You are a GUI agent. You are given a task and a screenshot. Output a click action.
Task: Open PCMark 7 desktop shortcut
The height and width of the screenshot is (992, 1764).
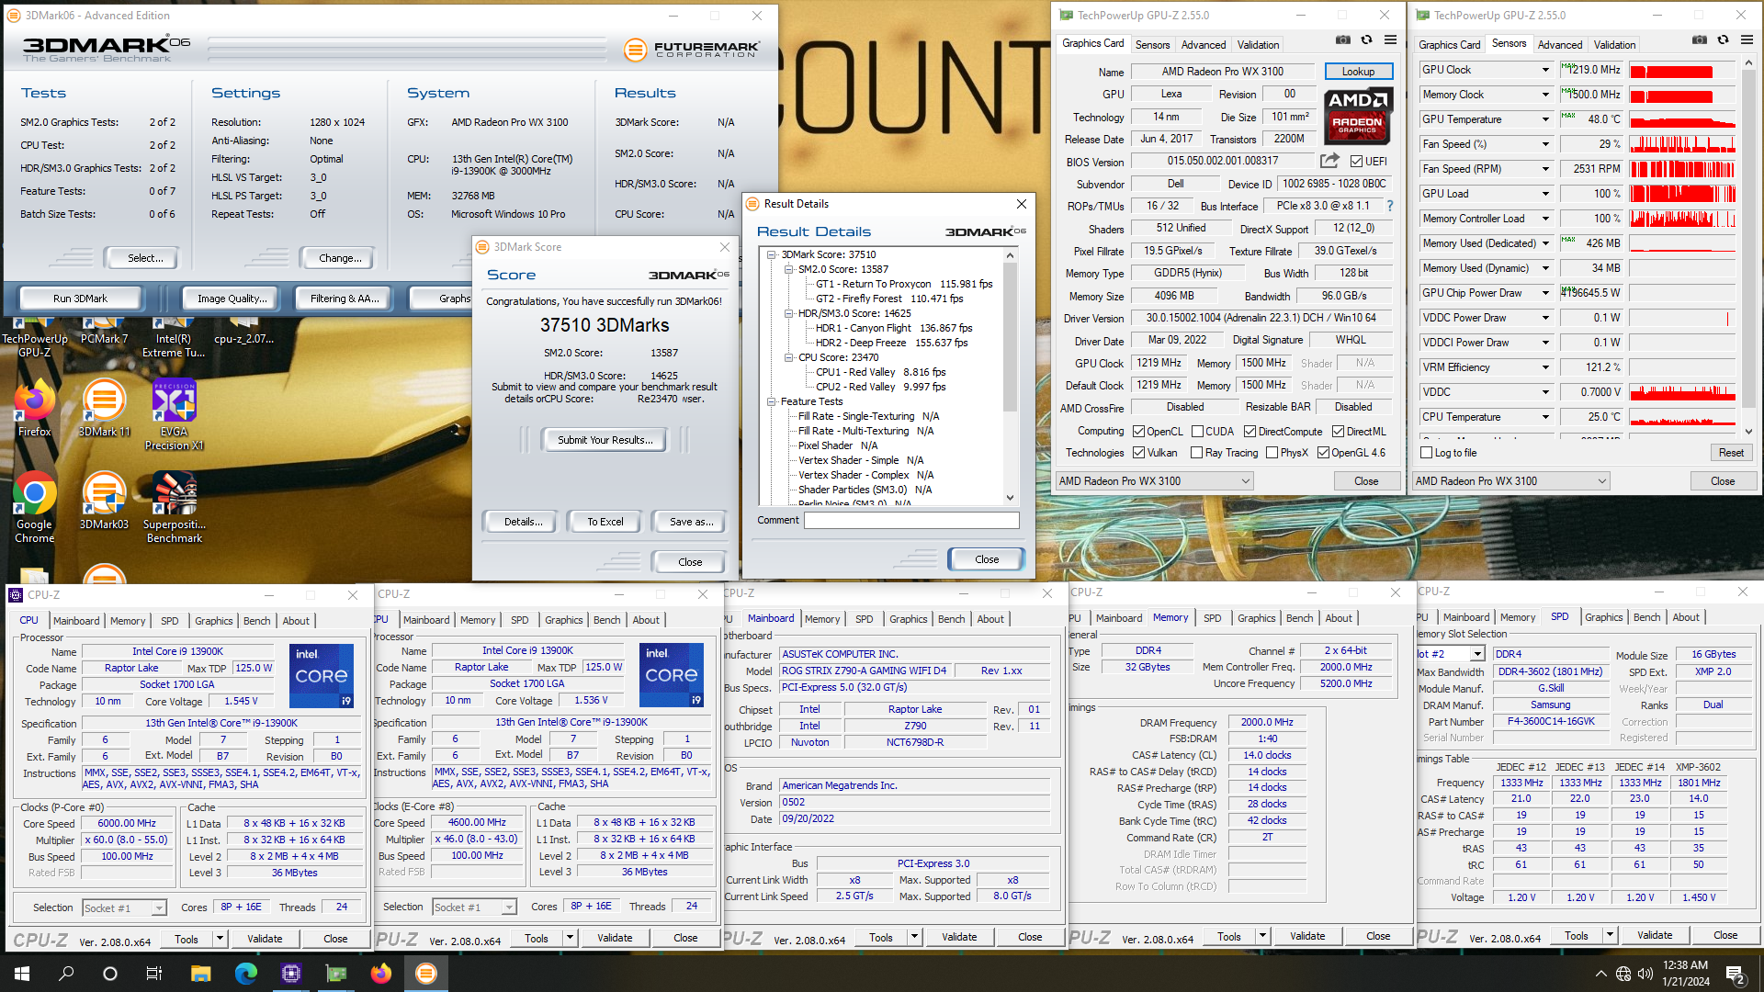tap(105, 332)
